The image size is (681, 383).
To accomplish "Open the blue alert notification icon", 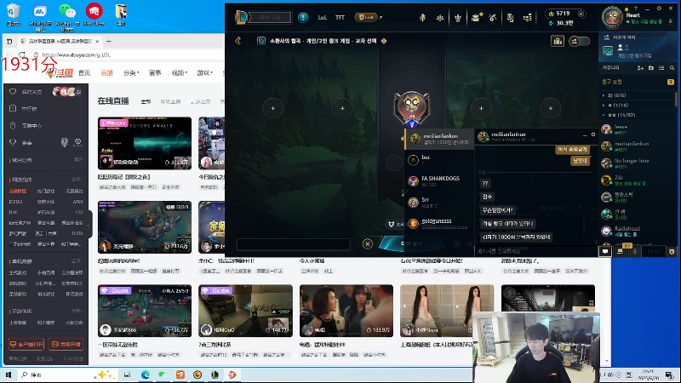I will 303,17.
